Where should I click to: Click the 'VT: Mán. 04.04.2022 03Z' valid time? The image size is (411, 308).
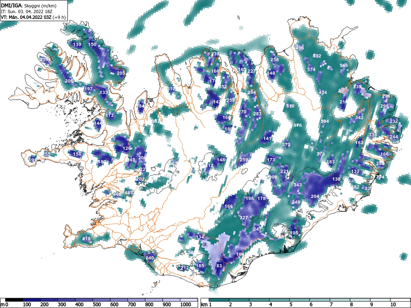coord(25,17)
